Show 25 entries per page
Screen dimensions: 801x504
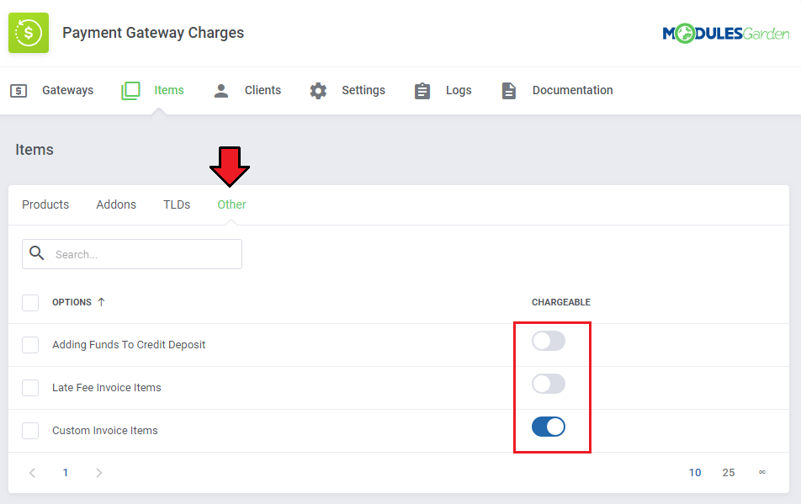[x=729, y=473]
